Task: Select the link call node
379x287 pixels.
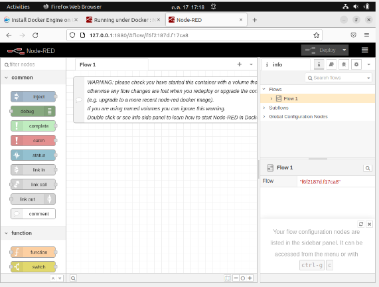Action: point(33,185)
